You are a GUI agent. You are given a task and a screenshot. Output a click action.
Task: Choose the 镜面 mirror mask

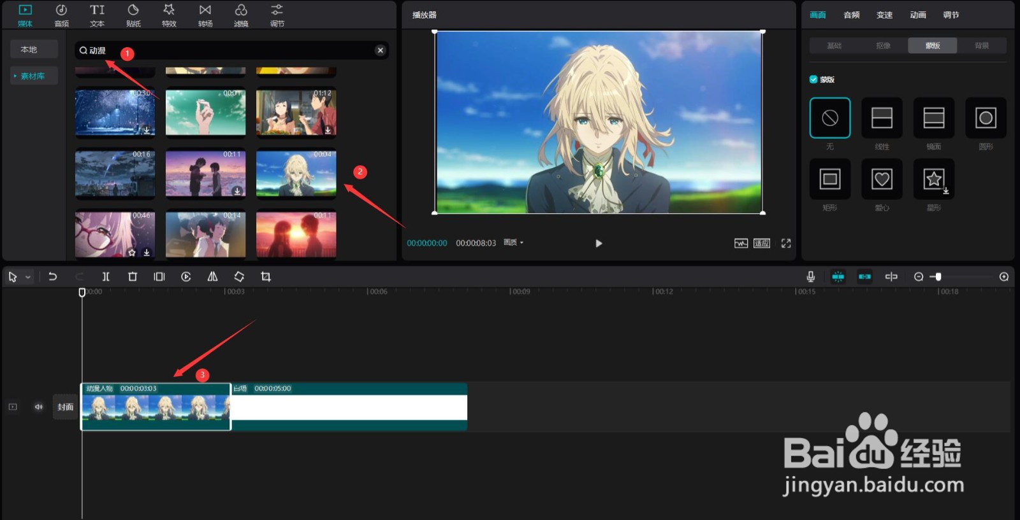point(934,118)
